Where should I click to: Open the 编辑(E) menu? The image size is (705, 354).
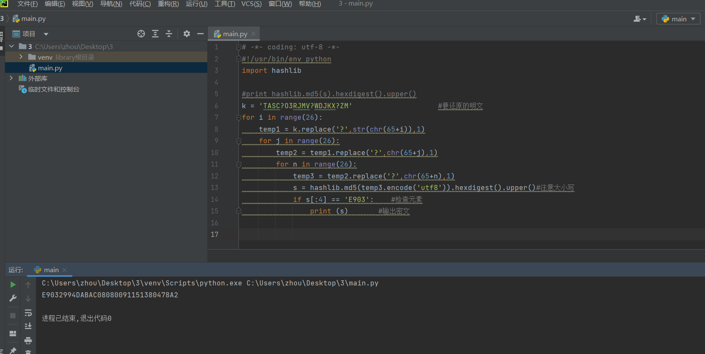pos(55,4)
